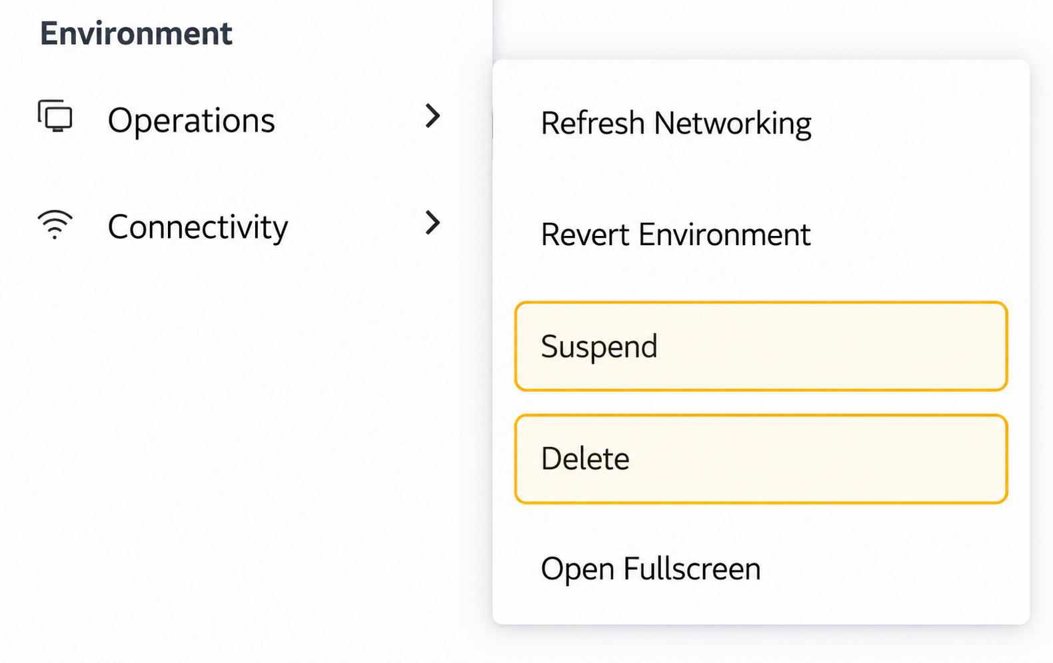Click the highlighted Delete option
This screenshot has width=1053, height=663.
tap(760, 459)
